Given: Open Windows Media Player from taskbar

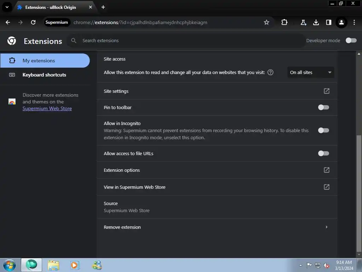Looking at the screenshot, I should [x=75, y=265].
